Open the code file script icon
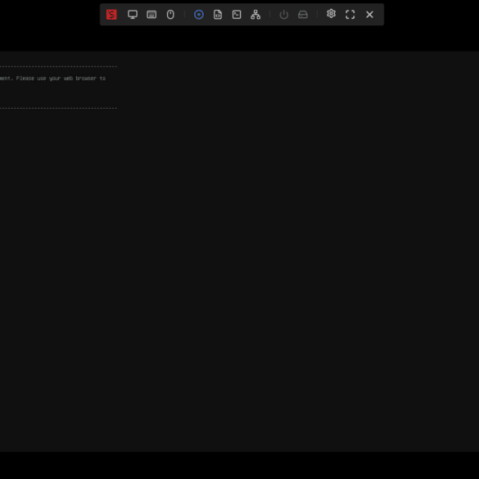 (218, 15)
